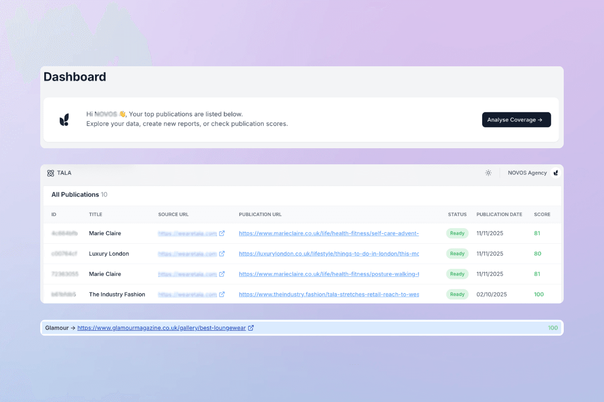Click the SCORE column header

click(542, 214)
